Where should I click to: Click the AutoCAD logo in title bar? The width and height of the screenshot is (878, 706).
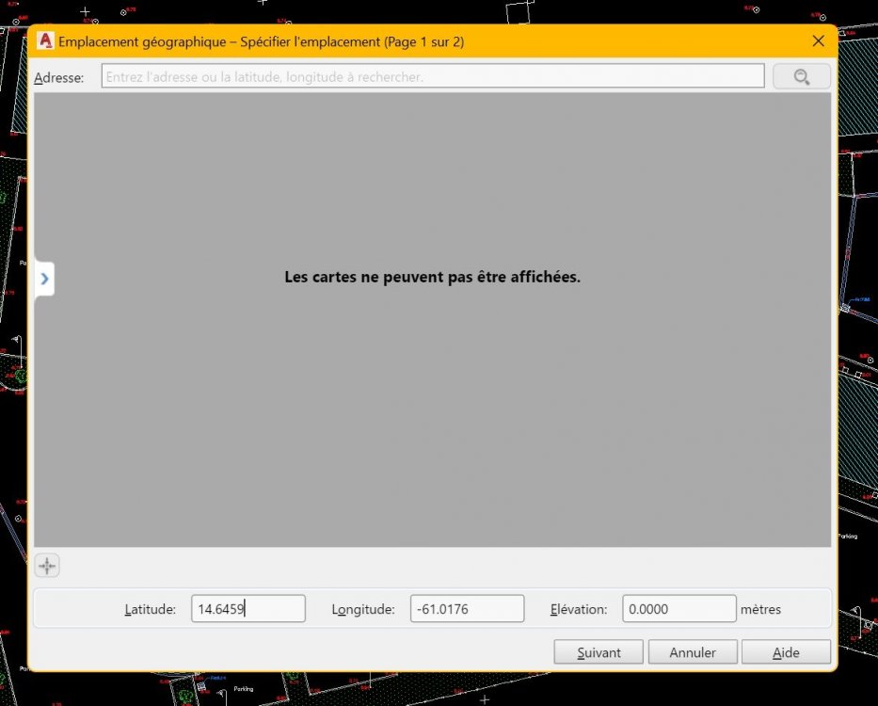tap(45, 40)
